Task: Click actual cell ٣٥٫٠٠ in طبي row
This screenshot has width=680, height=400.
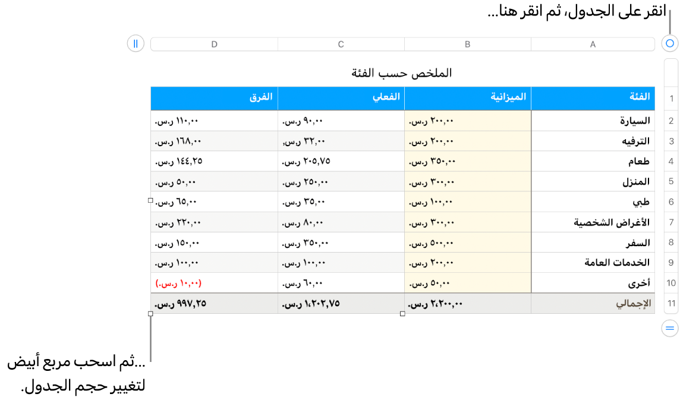Action: [341, 201]
